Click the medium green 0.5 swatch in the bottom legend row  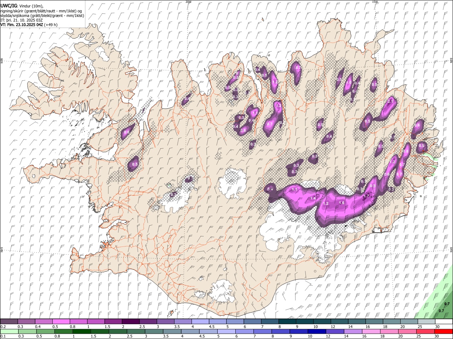tap(46, 331)
